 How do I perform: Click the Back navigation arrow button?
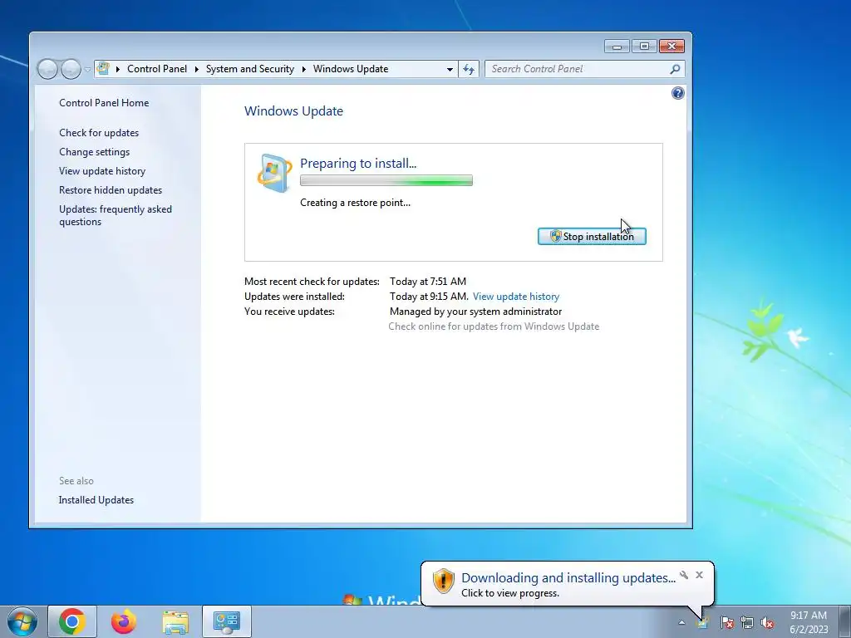pos(47,69)
